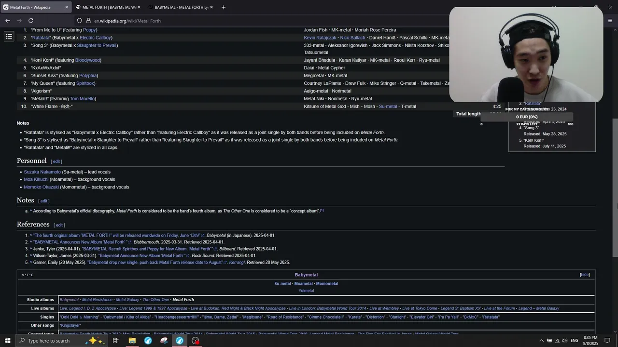This screenshot has width=618, height=347.
Task: Click the battery status tray icon
Action: [549, 341]
